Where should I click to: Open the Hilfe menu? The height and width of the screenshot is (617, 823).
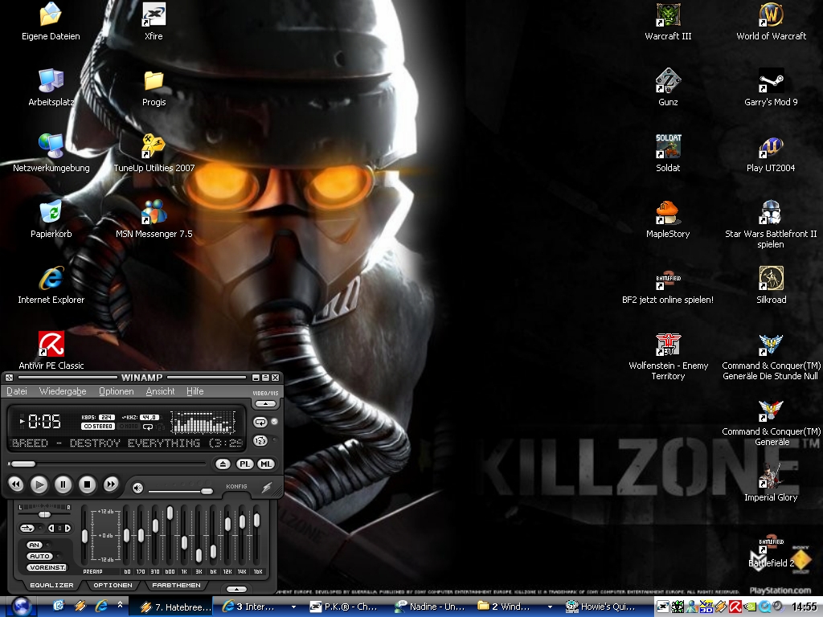click(x=194, y=391)
